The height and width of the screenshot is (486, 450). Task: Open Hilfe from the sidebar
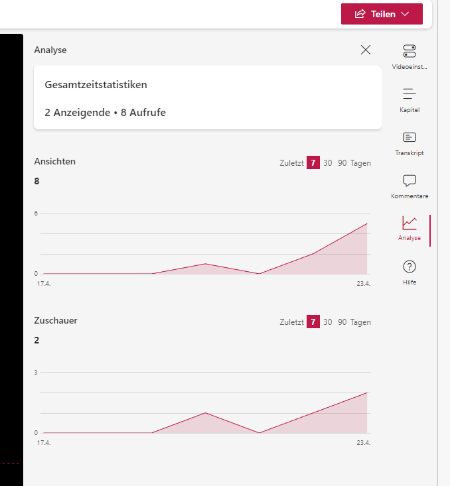[410, 273]
